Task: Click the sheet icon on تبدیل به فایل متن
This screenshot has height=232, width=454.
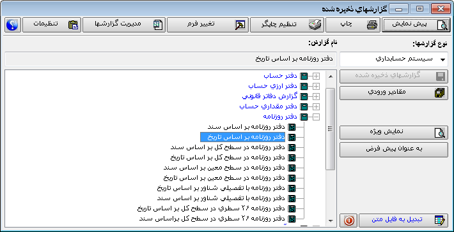Action: pos(439,221)
